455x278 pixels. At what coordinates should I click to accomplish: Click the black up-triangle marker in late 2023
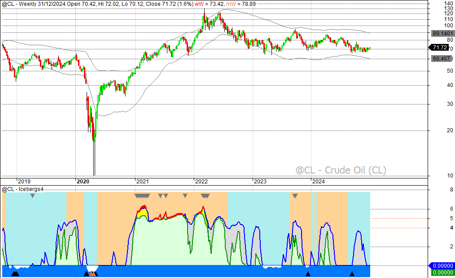[x=308, y=274]
